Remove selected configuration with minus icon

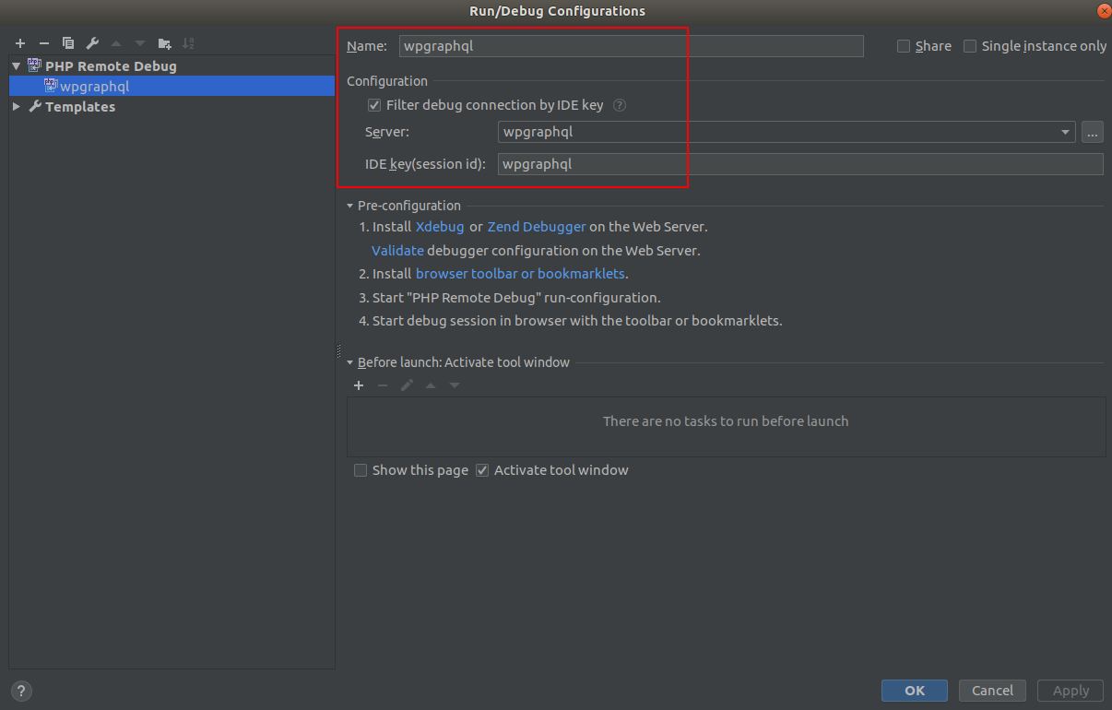44,43
